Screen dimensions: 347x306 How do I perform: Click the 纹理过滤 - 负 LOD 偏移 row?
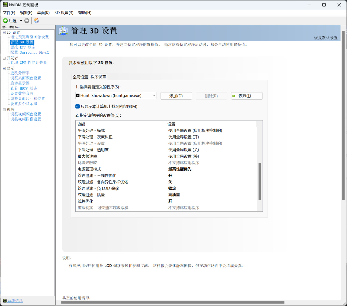coord(166,188)
